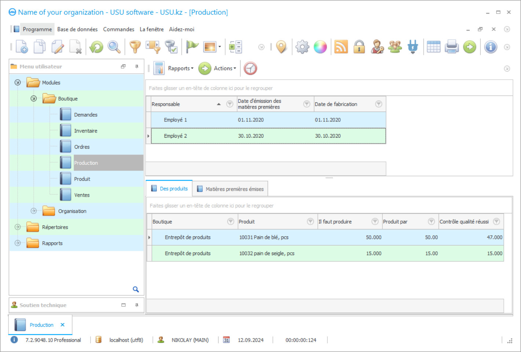This screenshot has height=352, width=521.
Task: Collapse the Modules folder
Action: pyautogui.click(x=18, y=82)
